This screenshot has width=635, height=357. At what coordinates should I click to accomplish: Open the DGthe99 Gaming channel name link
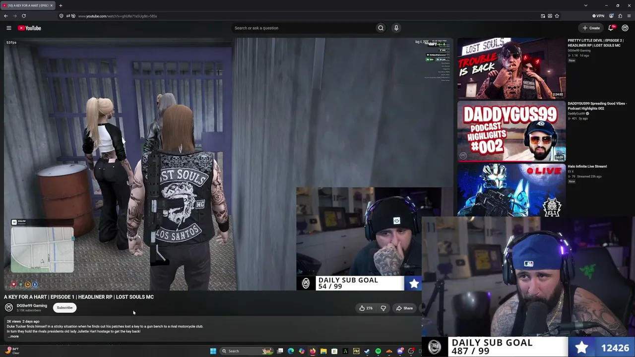coord(32,306)
